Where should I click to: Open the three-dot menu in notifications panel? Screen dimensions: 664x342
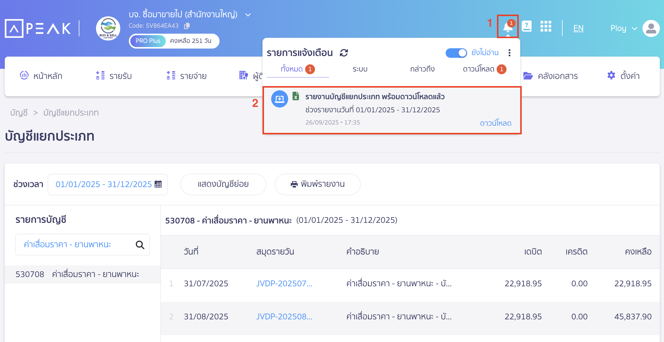coord(509,52)
